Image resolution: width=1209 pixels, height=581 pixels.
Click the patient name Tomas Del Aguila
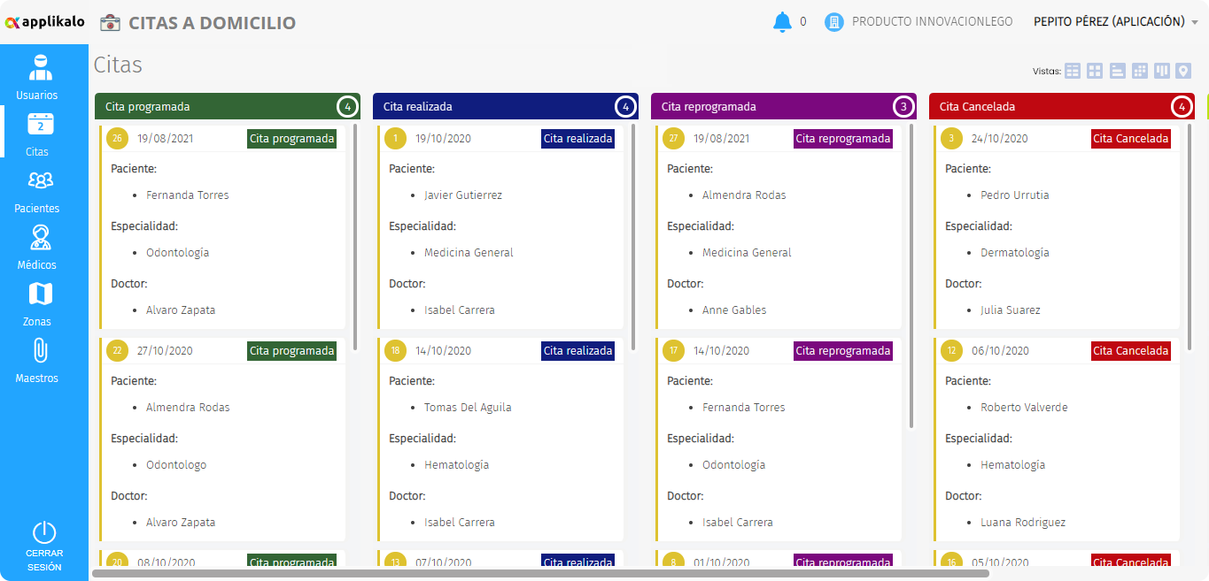tap(468, 408)
